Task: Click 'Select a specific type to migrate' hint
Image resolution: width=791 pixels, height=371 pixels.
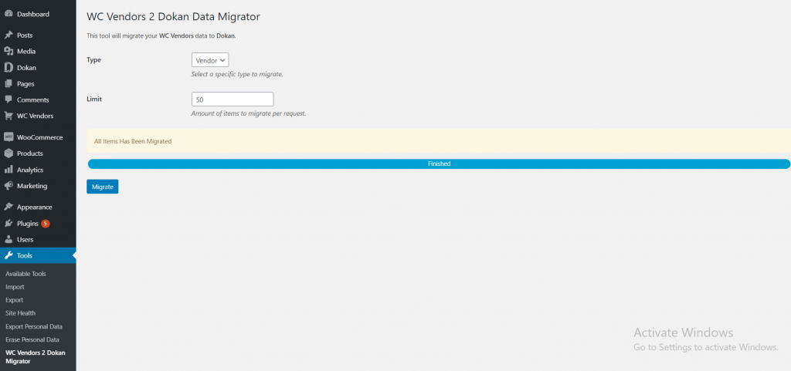Action: 237,74
